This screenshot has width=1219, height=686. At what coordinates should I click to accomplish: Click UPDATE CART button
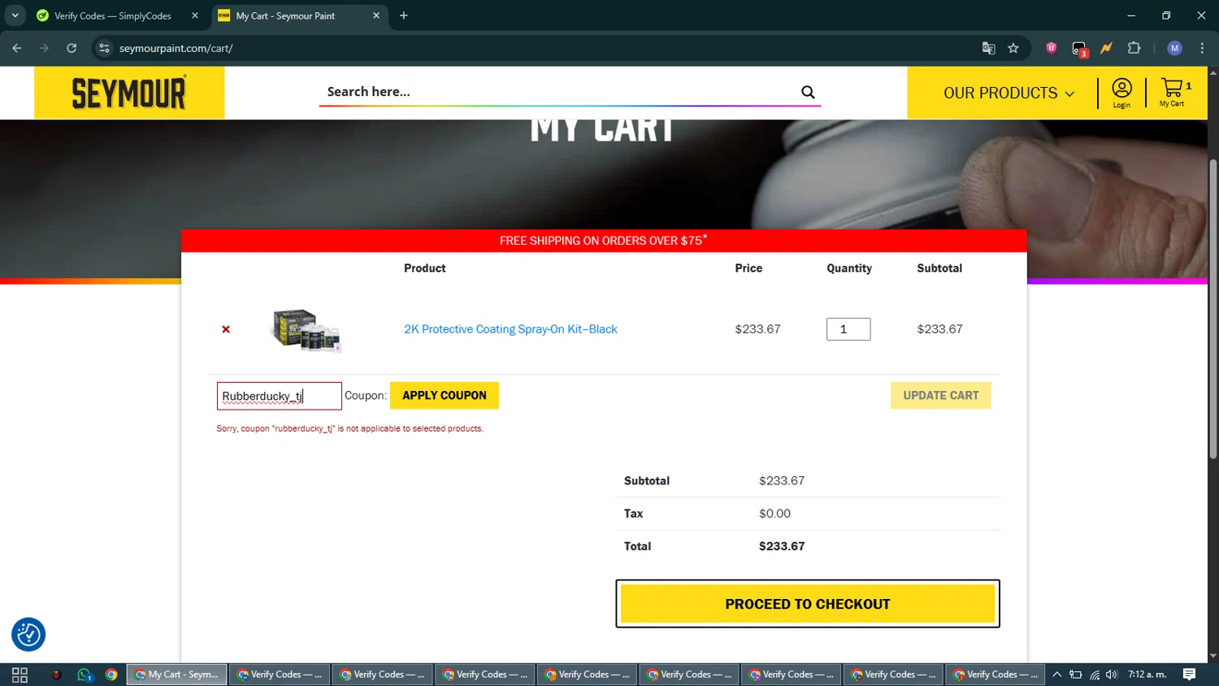pyautogui.click(x=941, y=395)
